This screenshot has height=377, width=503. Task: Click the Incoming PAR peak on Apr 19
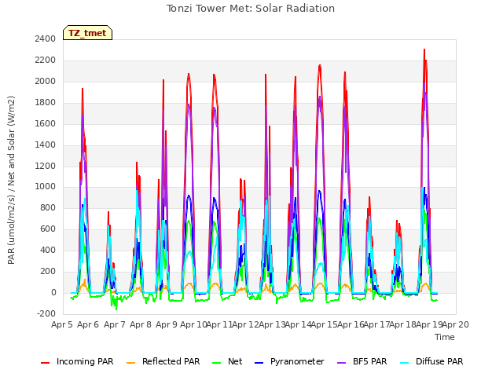pos(424,49)
